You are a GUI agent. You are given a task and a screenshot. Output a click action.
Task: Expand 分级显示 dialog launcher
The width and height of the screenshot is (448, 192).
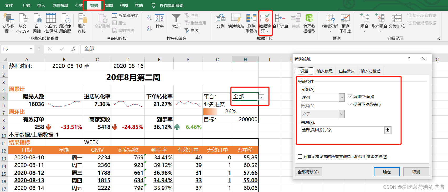click(439, 39)
